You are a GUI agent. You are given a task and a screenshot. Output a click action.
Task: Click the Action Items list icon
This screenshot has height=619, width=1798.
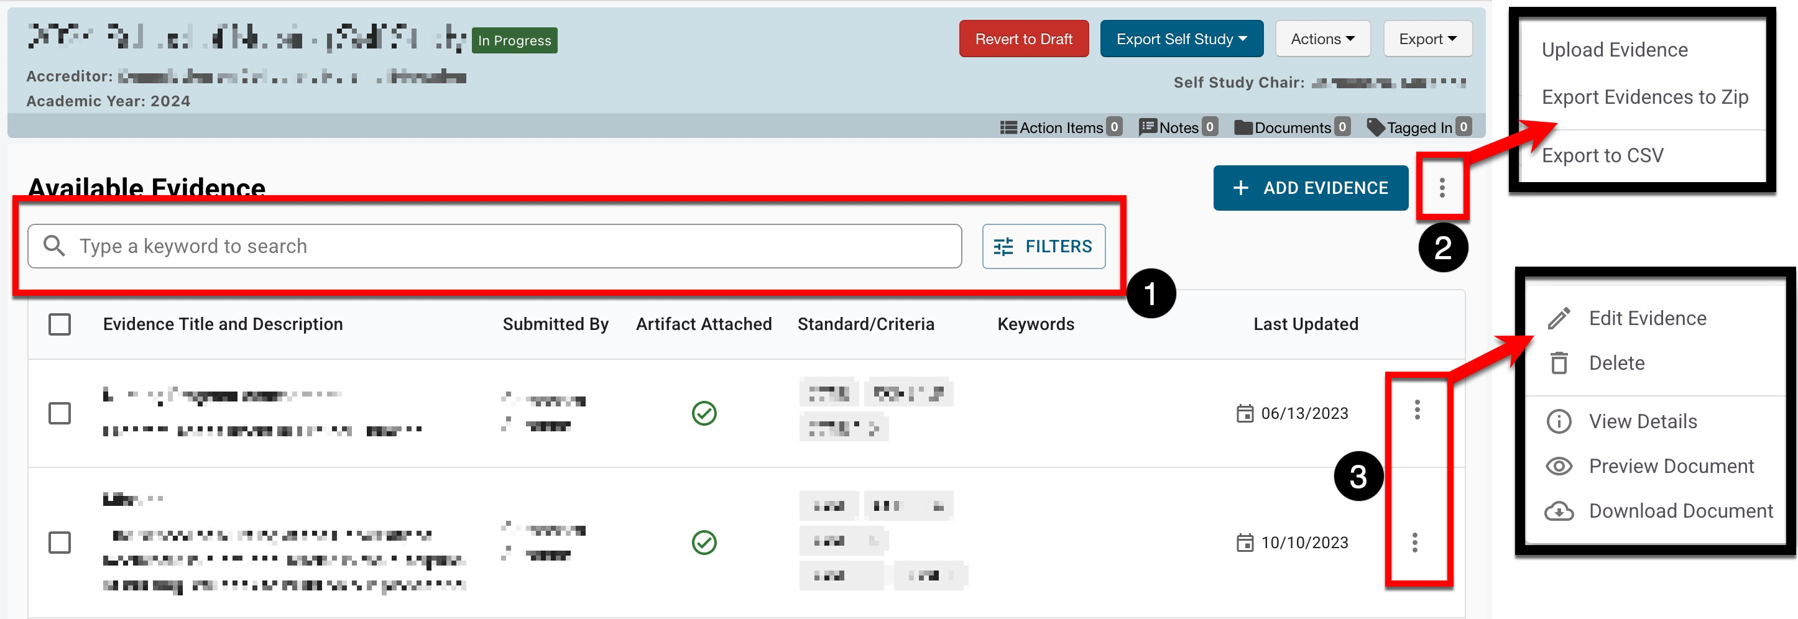[1008, 127]
